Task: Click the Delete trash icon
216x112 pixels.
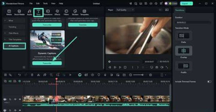Action: [32, 75]
